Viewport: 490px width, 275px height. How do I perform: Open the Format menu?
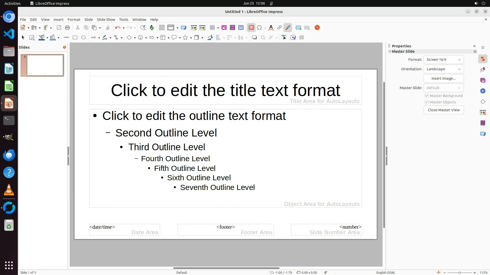[74, 20]
